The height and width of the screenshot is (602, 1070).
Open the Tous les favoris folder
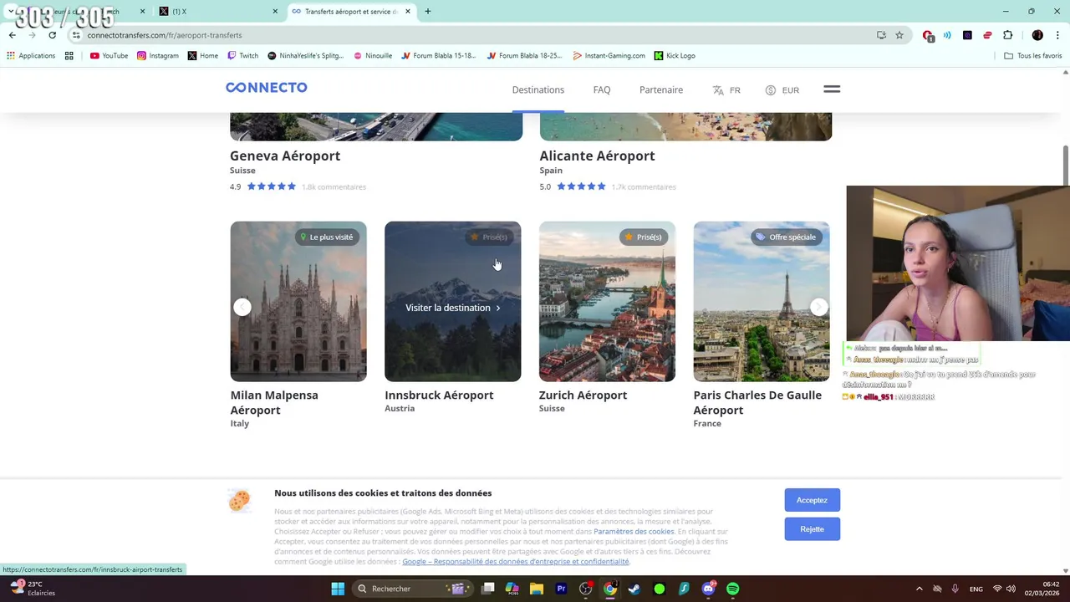click(x=1033, y=56)
